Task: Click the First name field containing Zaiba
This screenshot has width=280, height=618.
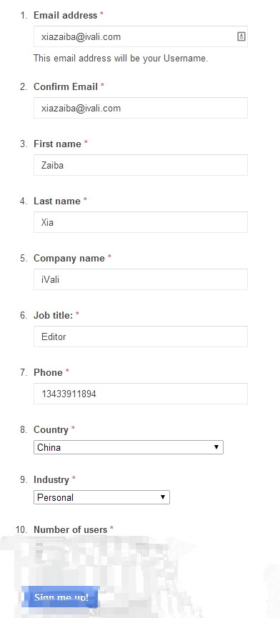Action: 141,165
